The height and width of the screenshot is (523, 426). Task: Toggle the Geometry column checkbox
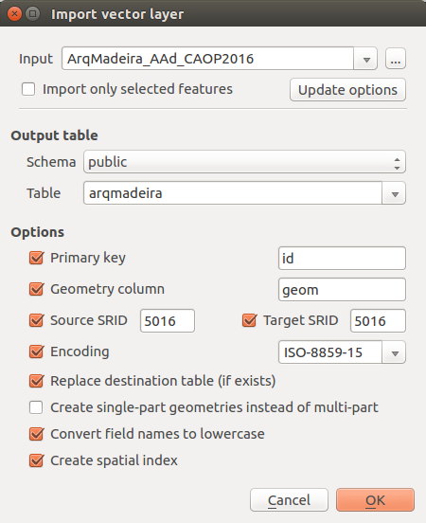tap(36, 289)
